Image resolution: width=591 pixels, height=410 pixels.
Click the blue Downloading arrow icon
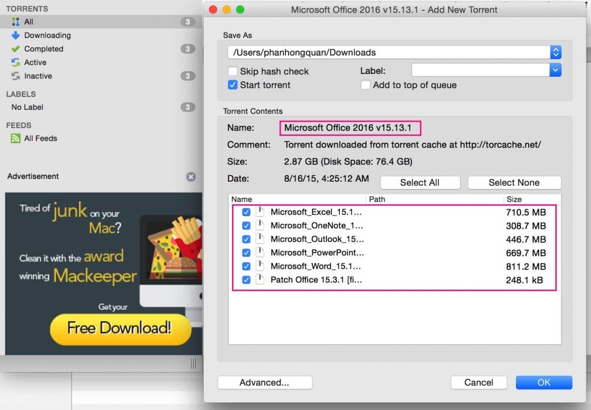pyautogui.click(x=16, y=35)
